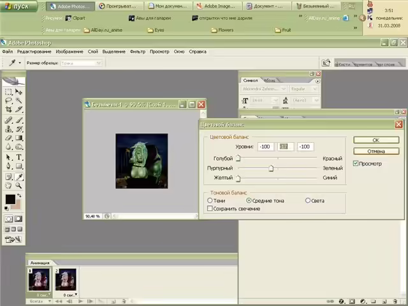Open the Изображение menu
Viewport: 408px width, 306px height.
pos(69,52)
